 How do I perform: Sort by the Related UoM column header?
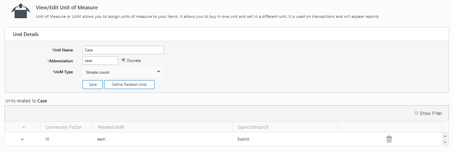click(x=111, y=127)
